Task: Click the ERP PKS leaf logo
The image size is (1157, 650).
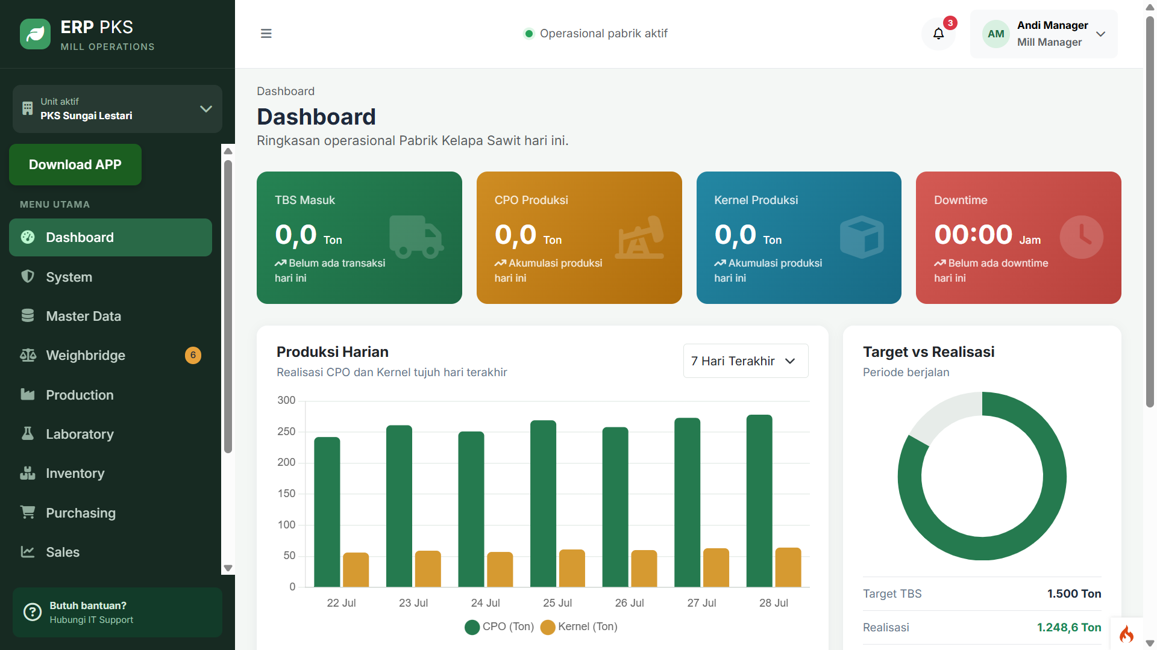Action: (35, 34)
